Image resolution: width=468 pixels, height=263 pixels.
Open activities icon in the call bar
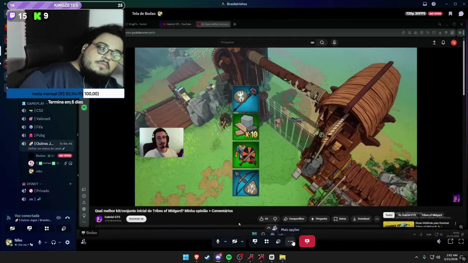coord(267,241)
